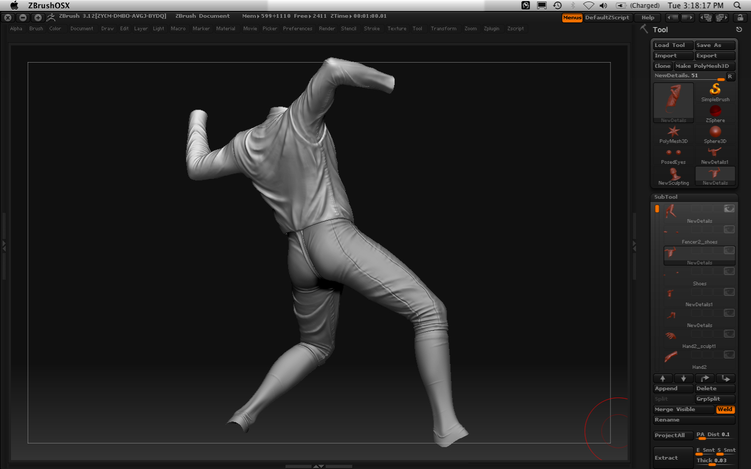The image size is (751, 469).
Task: Select the ZSphere tool
Action: 715,113
